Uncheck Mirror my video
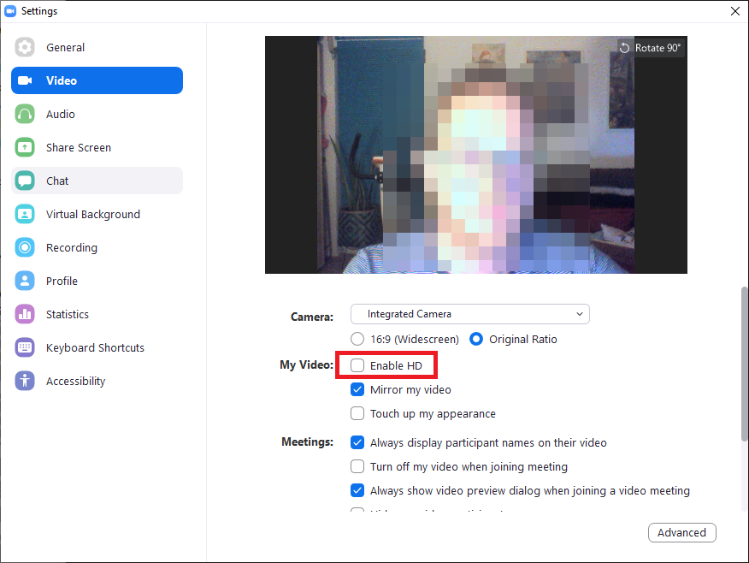Screen dimensions: 749x563 click(357, 389)
